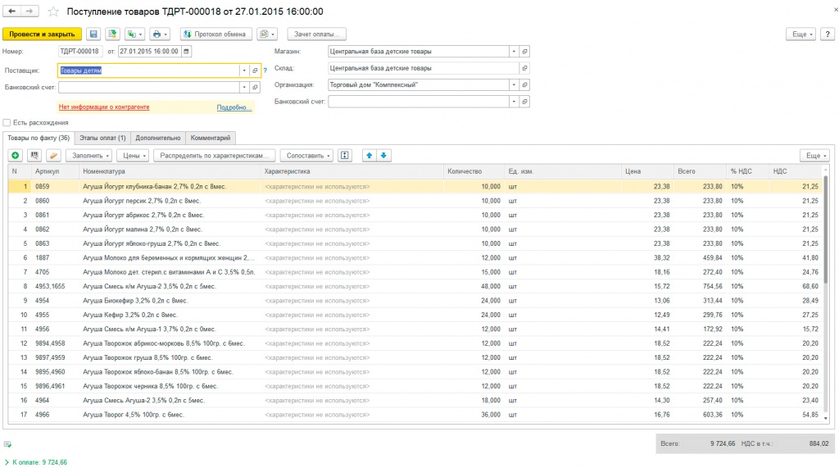Open the Склад record icon
This screenshot has width=839, height=468.
click(x=525, y=68)
